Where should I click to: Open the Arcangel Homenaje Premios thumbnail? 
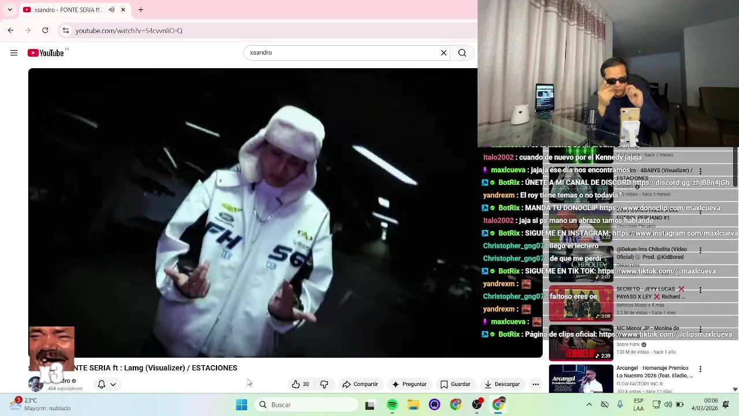[581, 379]
